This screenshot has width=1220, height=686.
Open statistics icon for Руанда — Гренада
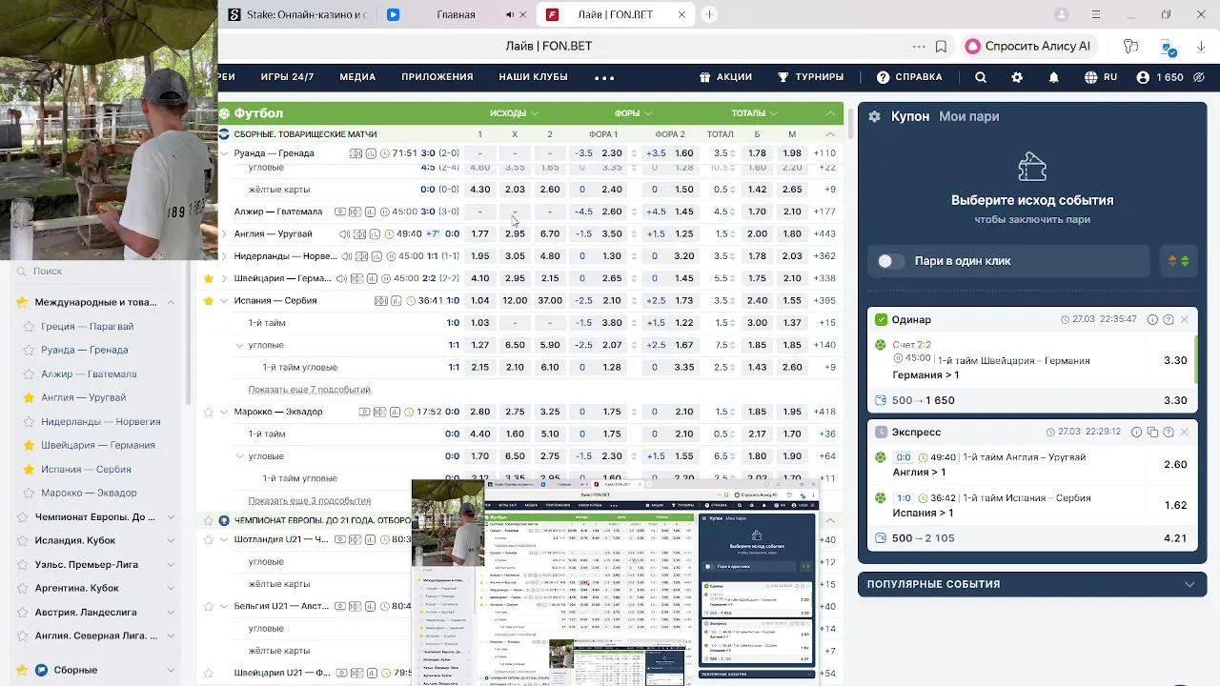click(x=370, y=153)
